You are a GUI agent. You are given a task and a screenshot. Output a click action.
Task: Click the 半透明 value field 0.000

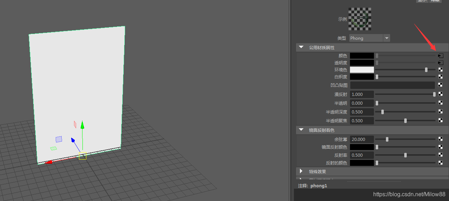(362, 103)
